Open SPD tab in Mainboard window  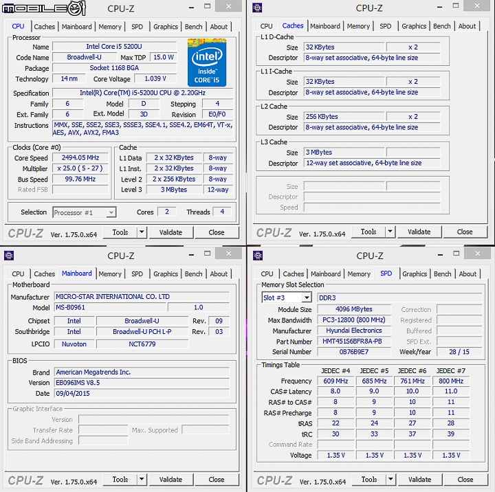coord(137,274)
